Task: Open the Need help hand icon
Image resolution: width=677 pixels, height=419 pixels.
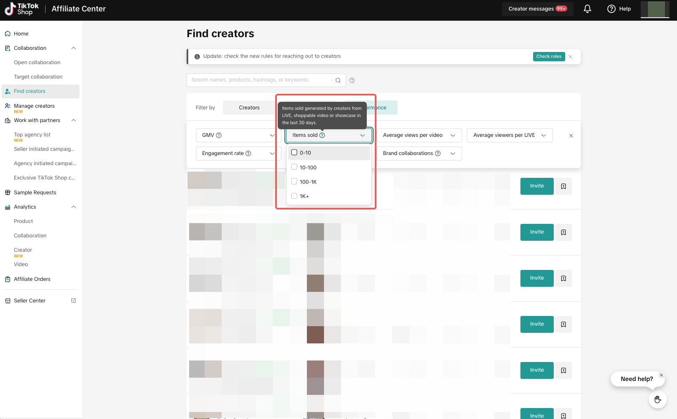Action: [x=657, y=399]
